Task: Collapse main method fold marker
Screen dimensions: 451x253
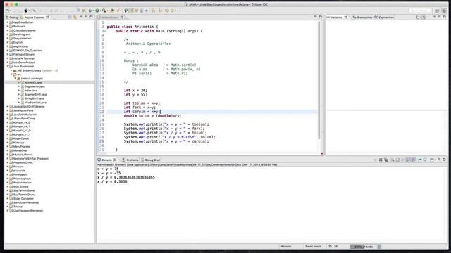Action: (105, 31)
